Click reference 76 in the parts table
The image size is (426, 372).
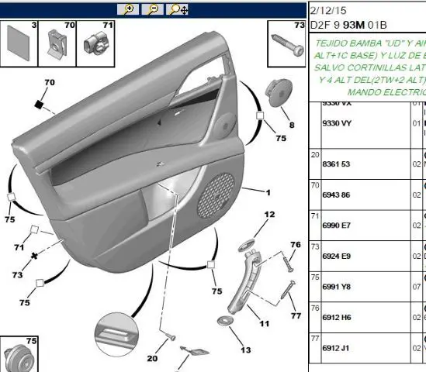tap(315, 308)
